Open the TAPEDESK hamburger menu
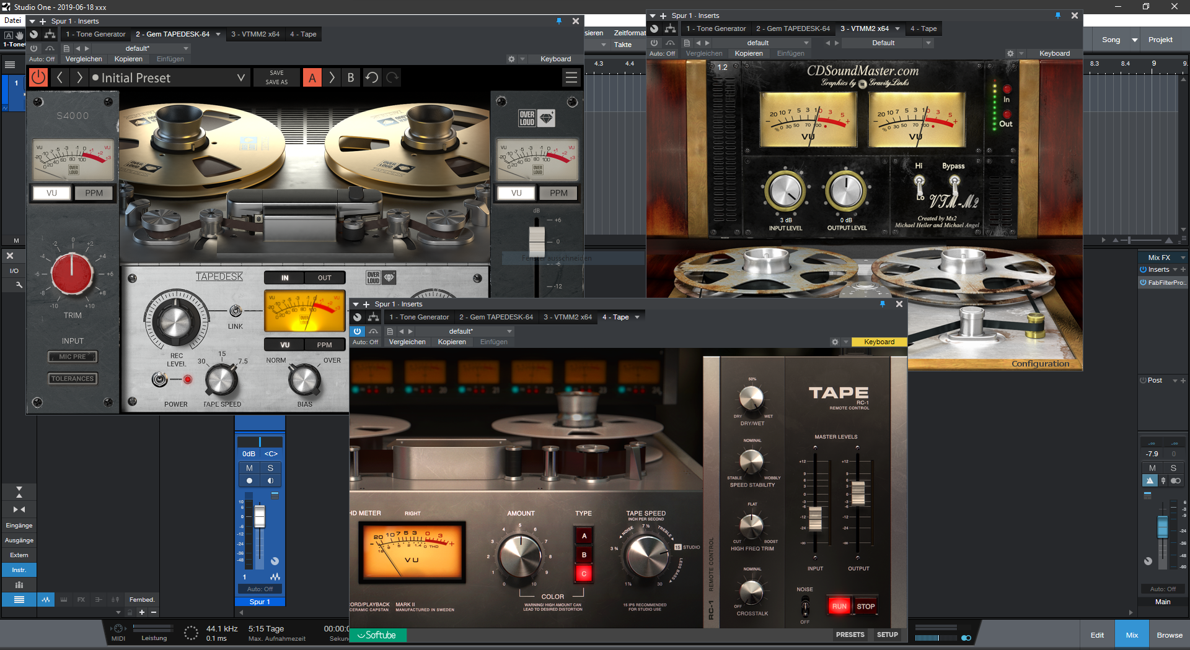Screen dimensions: 1190x650 pos(571,77)
